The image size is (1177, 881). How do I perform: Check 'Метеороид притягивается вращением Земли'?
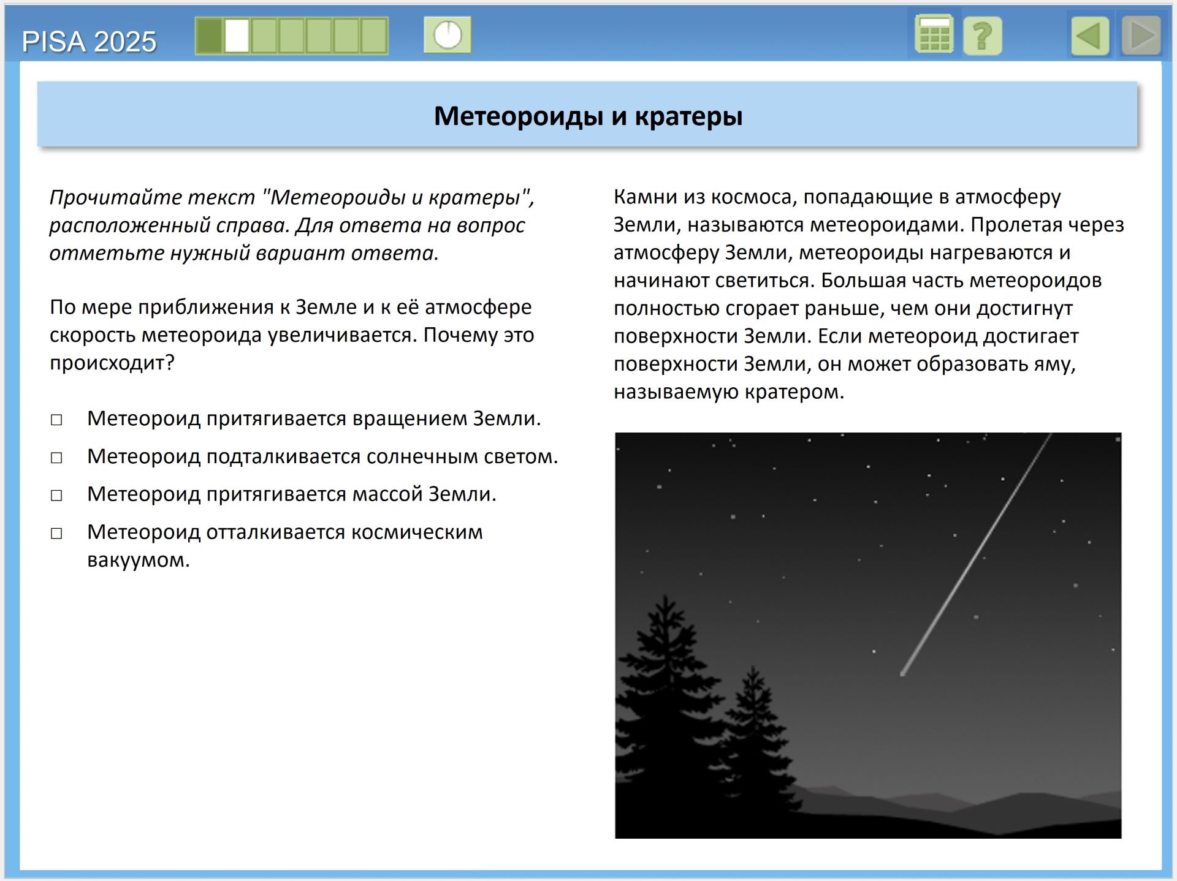[56, 420]
